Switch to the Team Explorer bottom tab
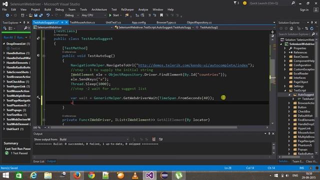The width and height of the screenshot is (320, 180). 298,161
